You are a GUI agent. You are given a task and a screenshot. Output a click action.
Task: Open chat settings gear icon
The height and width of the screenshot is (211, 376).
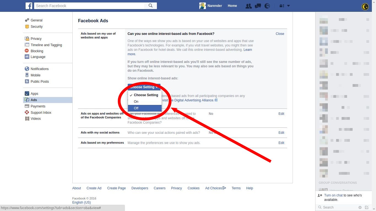[x=360, y=207]
